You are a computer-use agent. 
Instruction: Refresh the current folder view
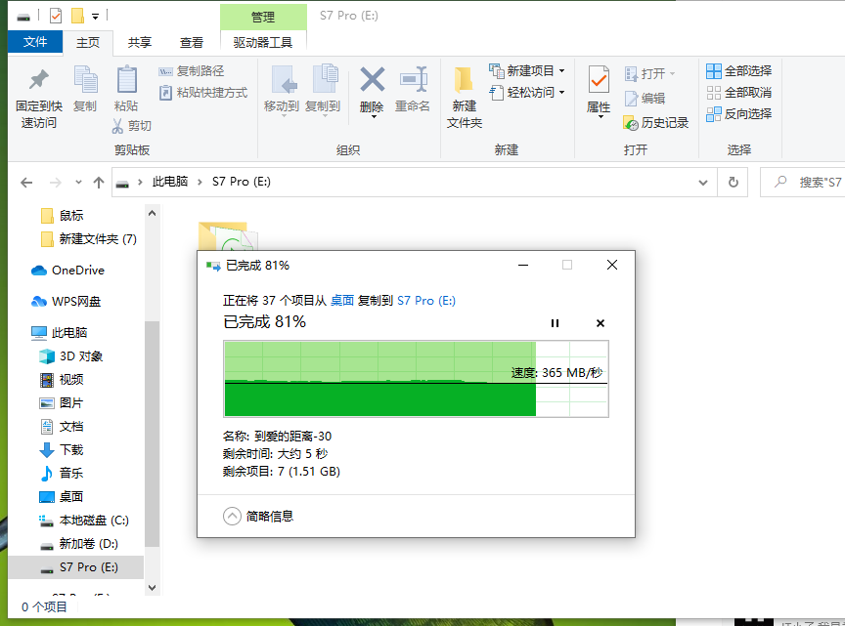tap(733, 182)
